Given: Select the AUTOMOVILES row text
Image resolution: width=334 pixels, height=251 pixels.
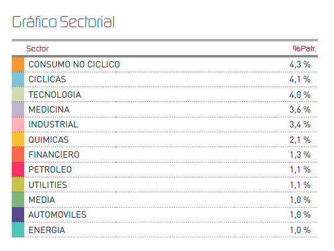Looking at the screenshot, I should (x=57, y=215).
